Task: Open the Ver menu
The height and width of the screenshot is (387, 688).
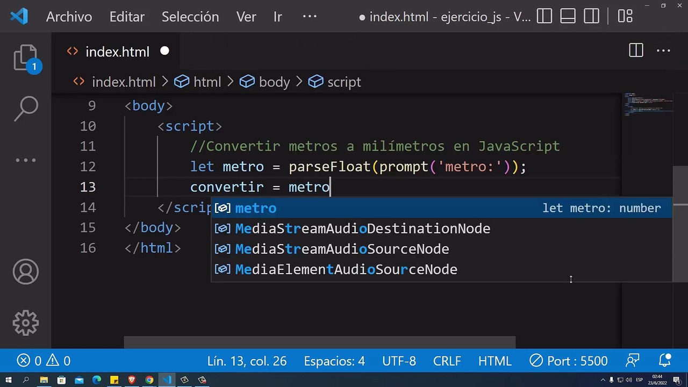Action: (x=246, y=17)
